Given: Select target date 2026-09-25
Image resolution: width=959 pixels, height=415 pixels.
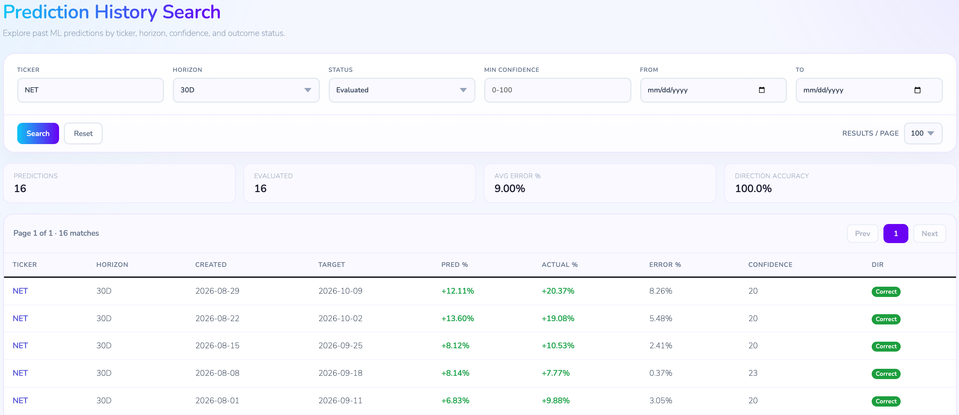Looking at the screenshot, I should click(340, 346).
